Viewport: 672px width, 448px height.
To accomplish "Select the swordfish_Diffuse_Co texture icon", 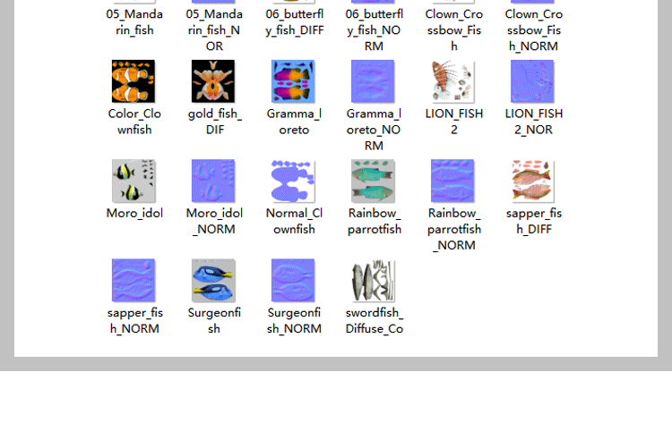I will 373,280.
